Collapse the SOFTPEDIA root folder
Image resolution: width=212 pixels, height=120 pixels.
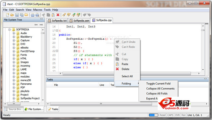point(10,29)
